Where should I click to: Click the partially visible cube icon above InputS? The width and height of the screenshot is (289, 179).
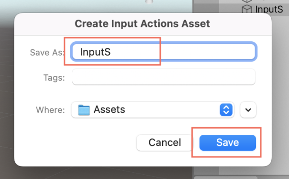(247, 1)
